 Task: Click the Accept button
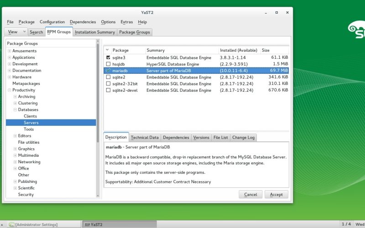(276, 195)
